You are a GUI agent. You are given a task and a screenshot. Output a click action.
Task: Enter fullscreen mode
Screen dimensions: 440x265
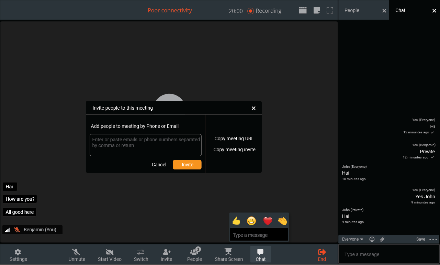point(330,10)
